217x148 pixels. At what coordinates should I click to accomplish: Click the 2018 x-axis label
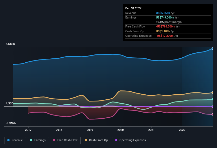(59, 130)
